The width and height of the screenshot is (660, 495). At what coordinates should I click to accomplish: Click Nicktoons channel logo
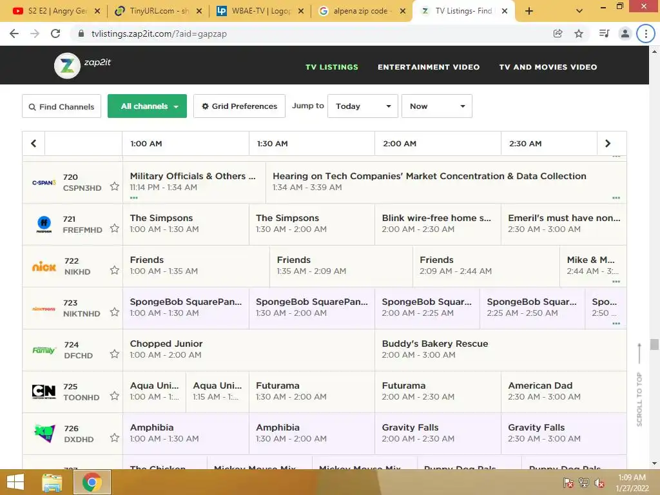pos(44,309)
